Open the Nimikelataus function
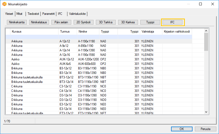 [x=39, y=22]
